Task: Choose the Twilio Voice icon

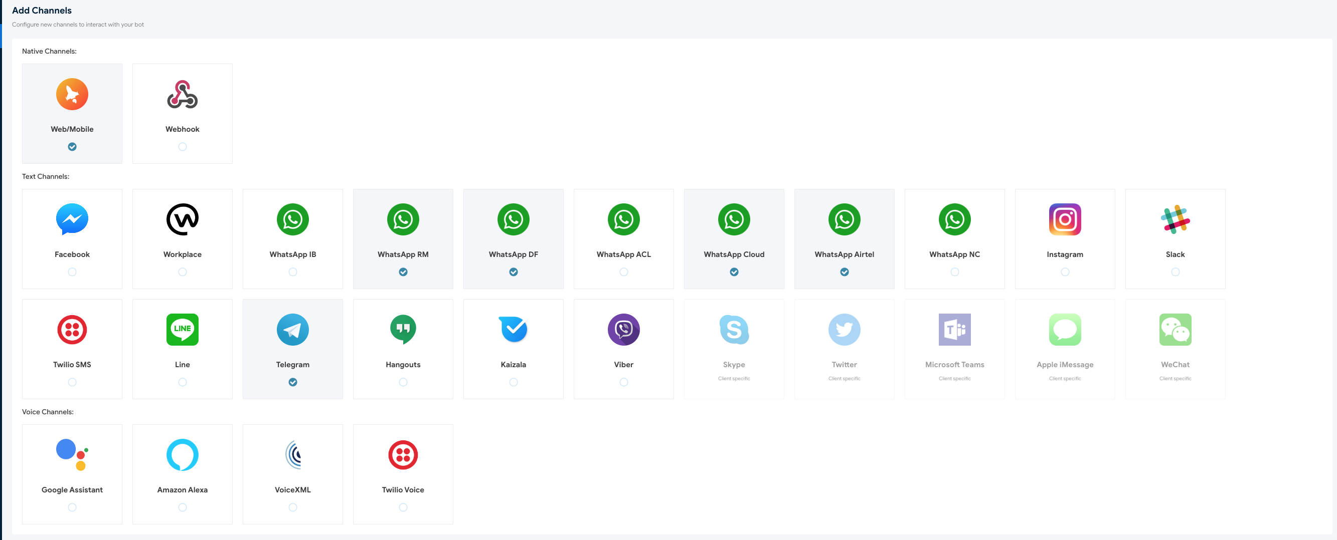Action: coord(403,454)
